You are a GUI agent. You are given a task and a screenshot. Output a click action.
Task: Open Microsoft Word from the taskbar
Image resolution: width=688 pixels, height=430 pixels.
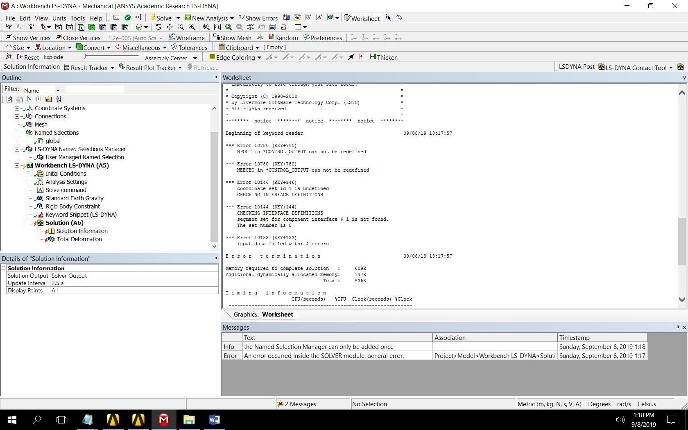pyautogui.click(x=214, y=420)
